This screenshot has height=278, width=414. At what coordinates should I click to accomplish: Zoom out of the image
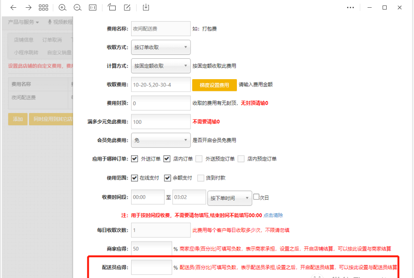click(77, 8)
